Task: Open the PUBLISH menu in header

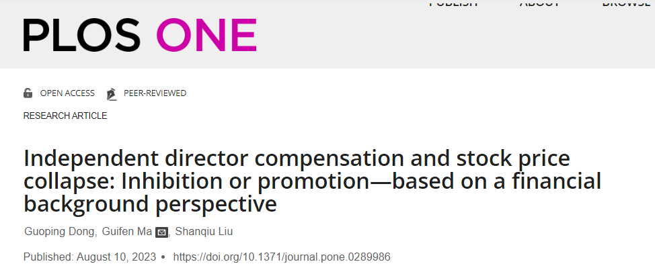Action: [453, 3]
